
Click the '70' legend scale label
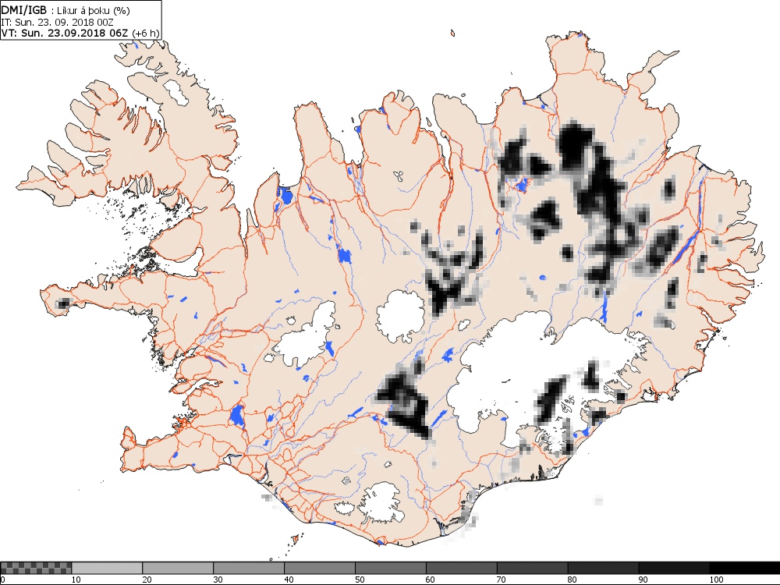coord(502,580)
